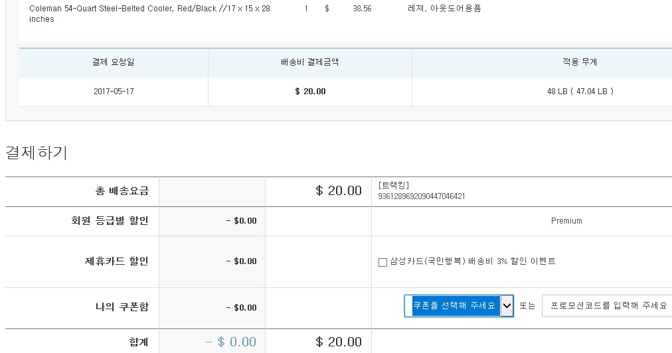Click the tracking number 9361289692090447046421
This screenshot has height=353, width=672.
(421, 196)
